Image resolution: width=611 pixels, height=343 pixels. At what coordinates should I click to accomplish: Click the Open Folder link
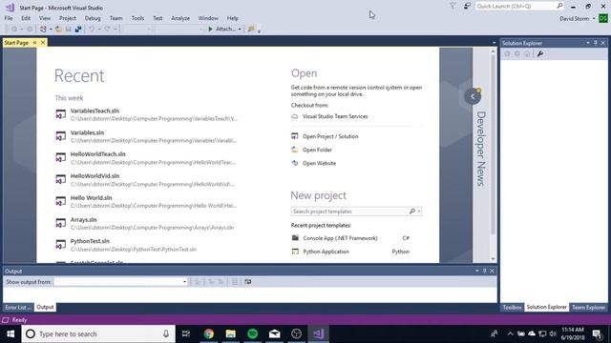coord(317,151)
